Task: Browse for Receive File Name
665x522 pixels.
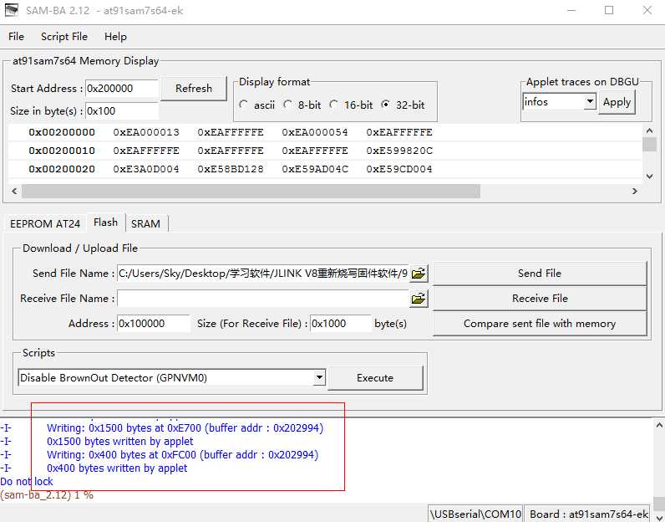Action: pos(419,299)
